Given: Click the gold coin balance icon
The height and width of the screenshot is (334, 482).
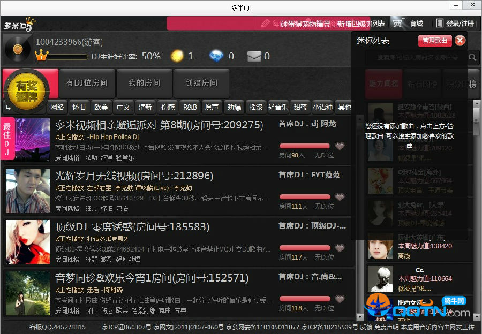Looking at the screenshot, I should [x=177, y=56].
